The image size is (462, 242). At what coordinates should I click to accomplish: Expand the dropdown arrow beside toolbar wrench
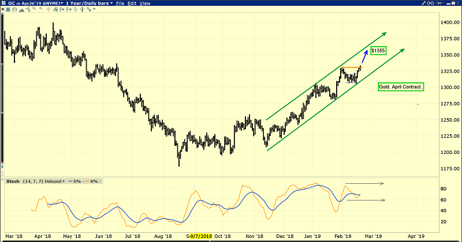[94, 9]
